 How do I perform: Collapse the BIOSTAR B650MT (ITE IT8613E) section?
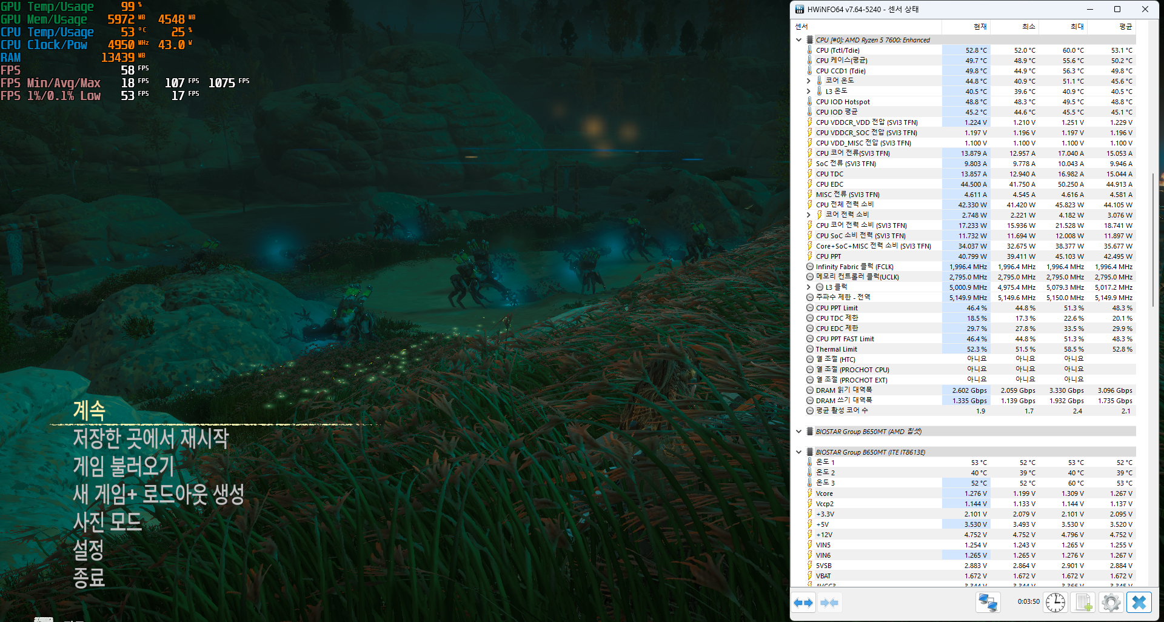point(798,452)
